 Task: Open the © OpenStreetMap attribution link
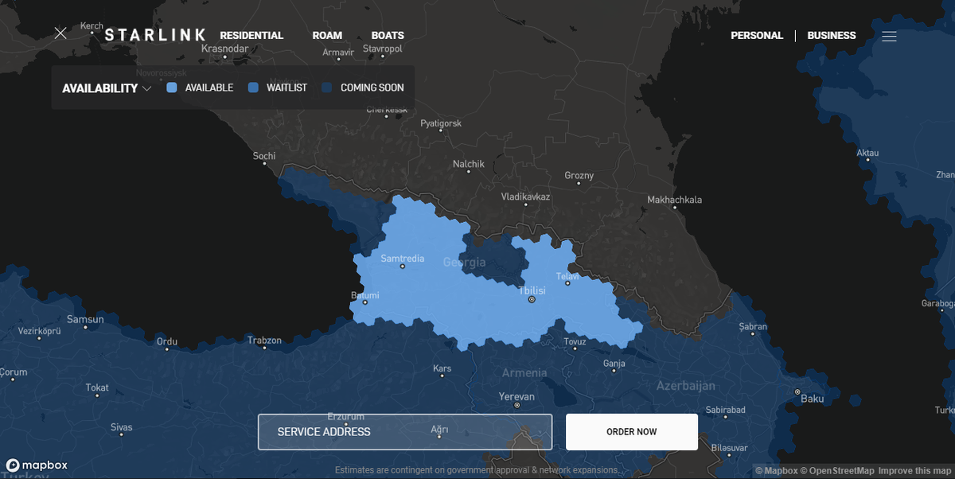pos(837,471)
